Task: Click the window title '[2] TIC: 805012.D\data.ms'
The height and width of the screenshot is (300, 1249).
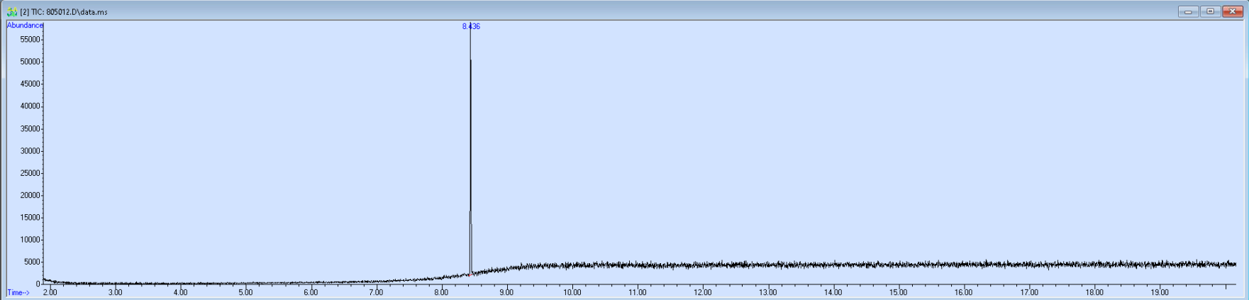Action: (64, 12)
